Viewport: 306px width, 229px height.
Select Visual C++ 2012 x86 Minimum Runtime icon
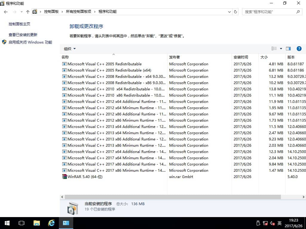pyautogui.click(x=65, y=120)
